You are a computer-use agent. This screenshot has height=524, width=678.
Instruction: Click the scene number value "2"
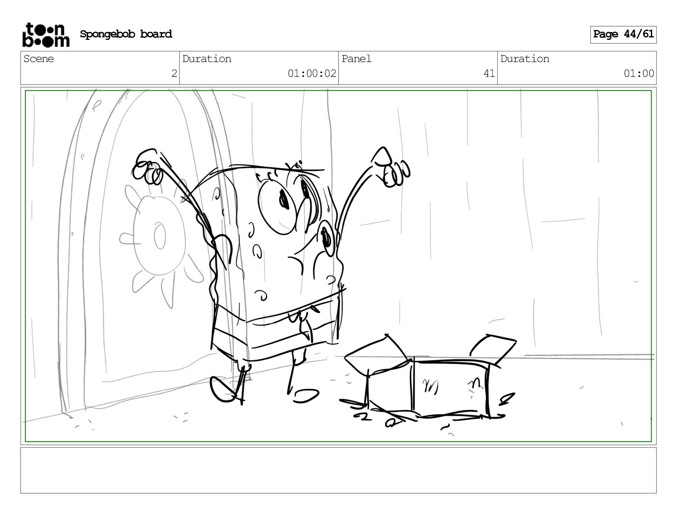(174, 74)
